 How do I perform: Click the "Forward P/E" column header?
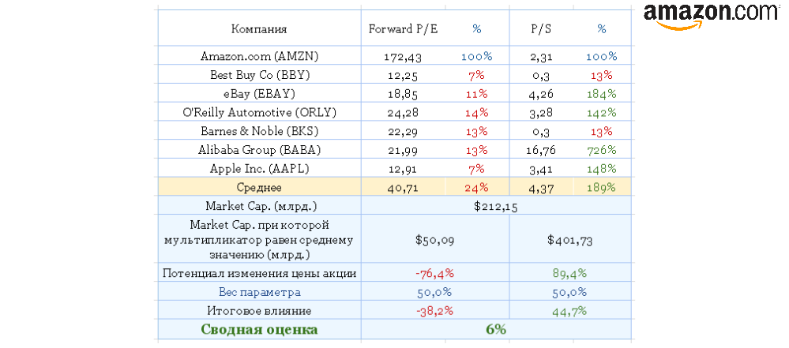click(x=403, y=29)
